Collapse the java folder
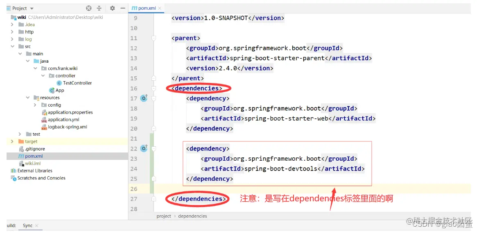This screenshot has width=479, height=232. point(28,61)
